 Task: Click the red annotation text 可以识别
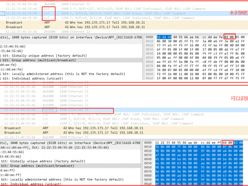coord(239,98)
